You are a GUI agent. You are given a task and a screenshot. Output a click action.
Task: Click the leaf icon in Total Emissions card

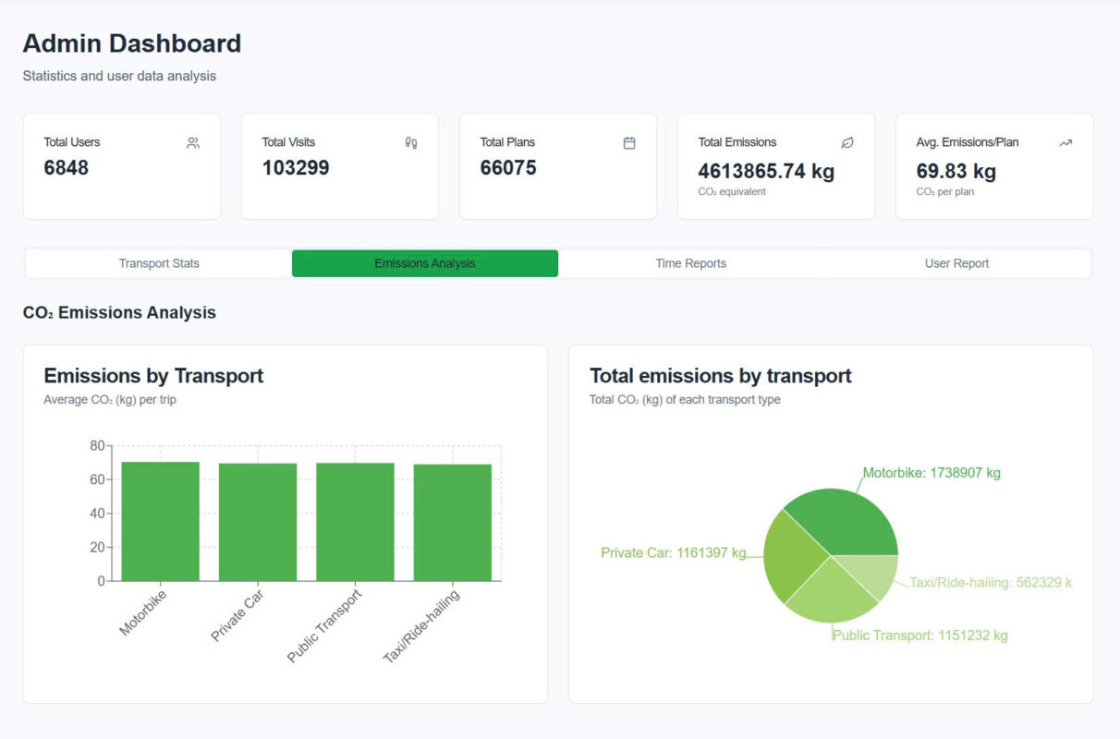point(847,143)
